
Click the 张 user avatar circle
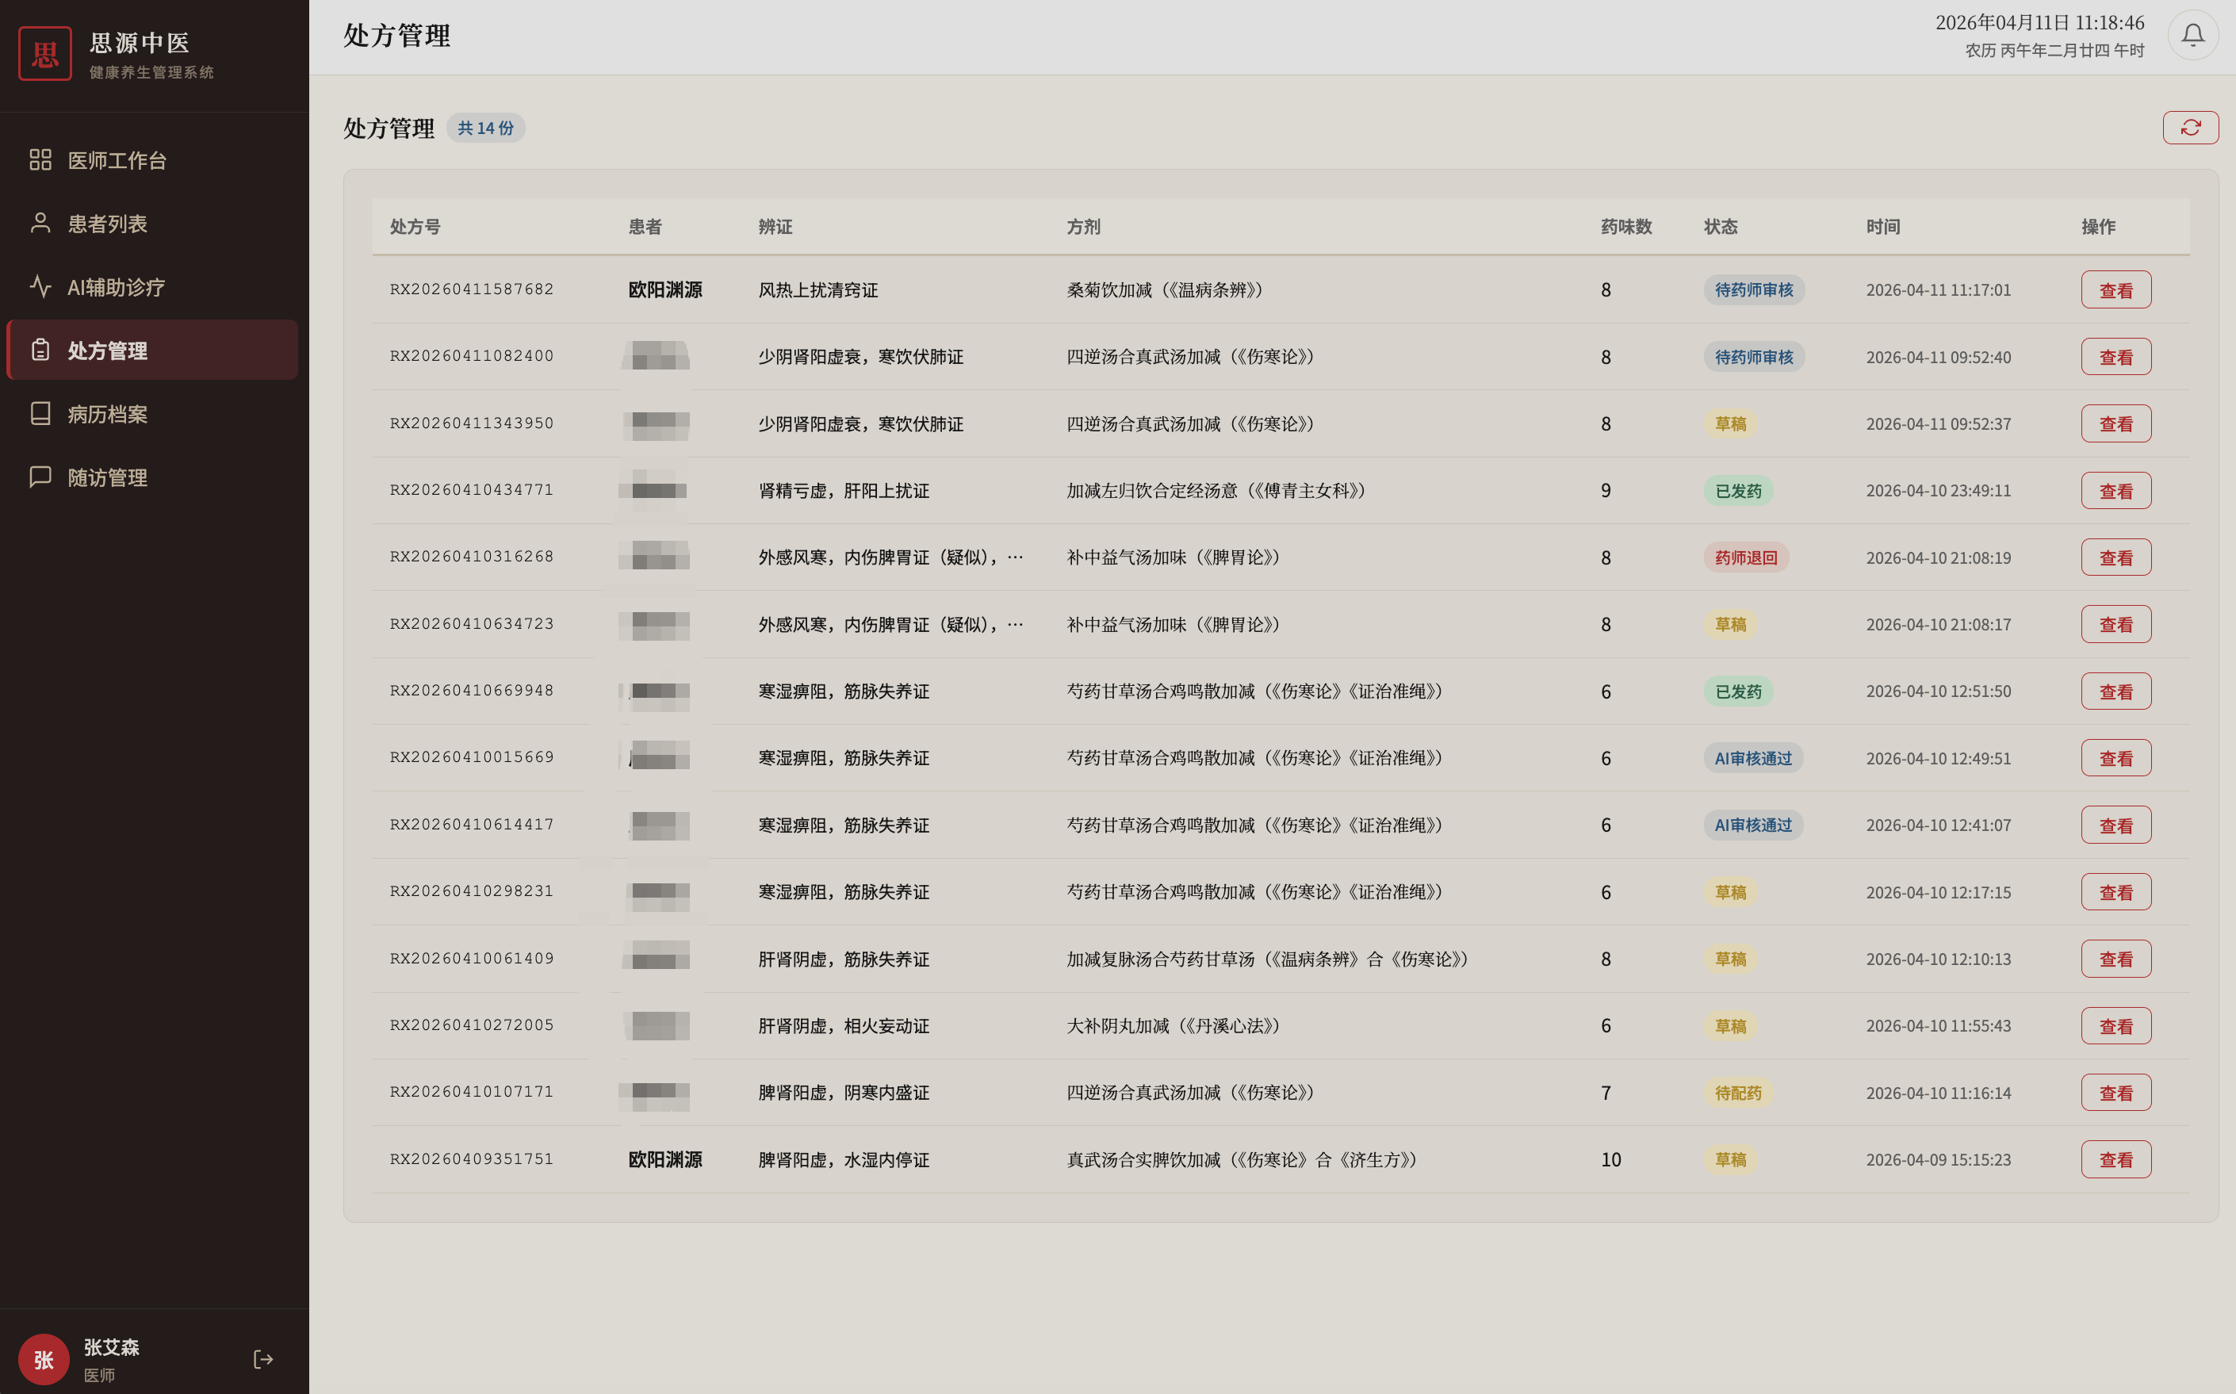tap(44, 1359)
